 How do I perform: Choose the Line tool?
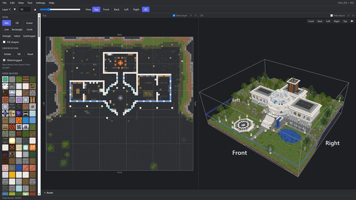point(7,29)
